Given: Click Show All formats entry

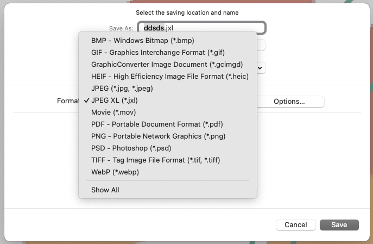Looking at the screenshot, I should coord(105,190).
